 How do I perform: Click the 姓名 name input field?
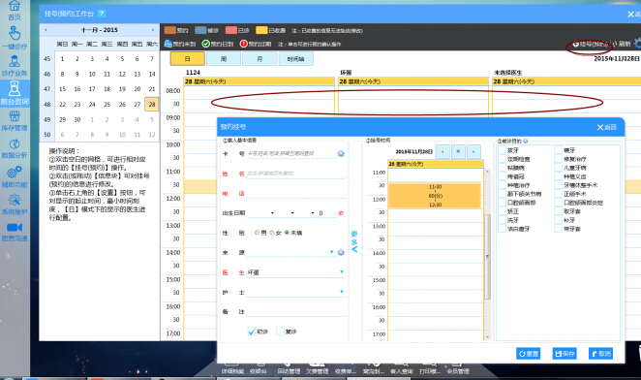point(296,174)
